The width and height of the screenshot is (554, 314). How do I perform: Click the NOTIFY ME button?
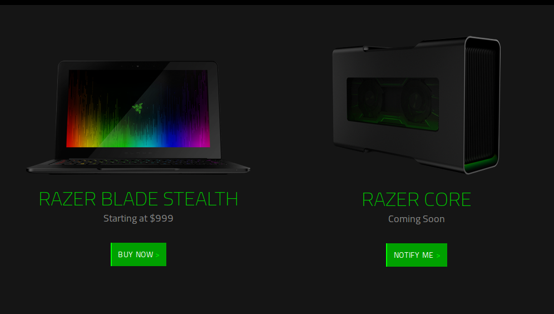417,255
